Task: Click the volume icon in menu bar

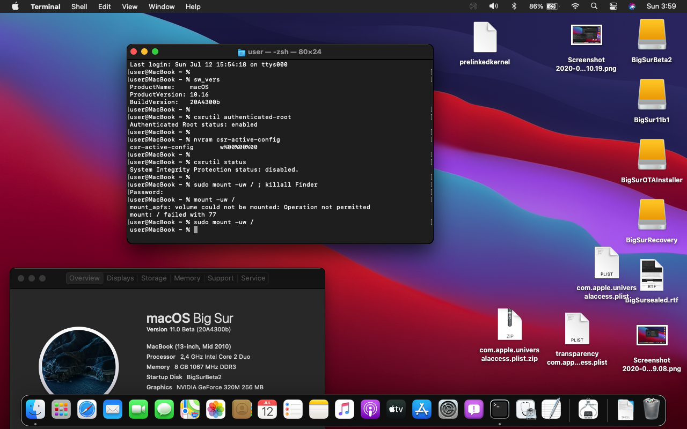Action: coord(493,6)
